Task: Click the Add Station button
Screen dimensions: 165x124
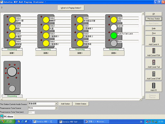Action: 65,104
